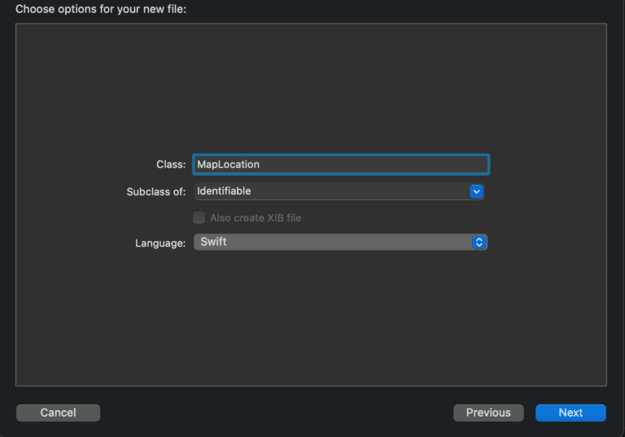
Task: Click the Subclass of: label
Action: pyautogui.click(x=156, y=192)
